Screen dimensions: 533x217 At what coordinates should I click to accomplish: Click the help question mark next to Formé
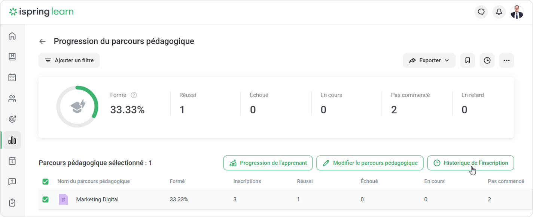tap(134, 95)
